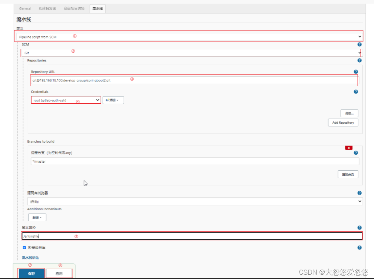374x279 pixels.
Task: Focus the Jenkinsfile script path field
Action: 192,236
